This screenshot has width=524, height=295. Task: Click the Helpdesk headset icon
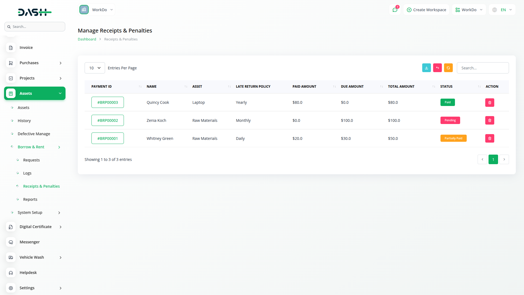tap(11, 273)
